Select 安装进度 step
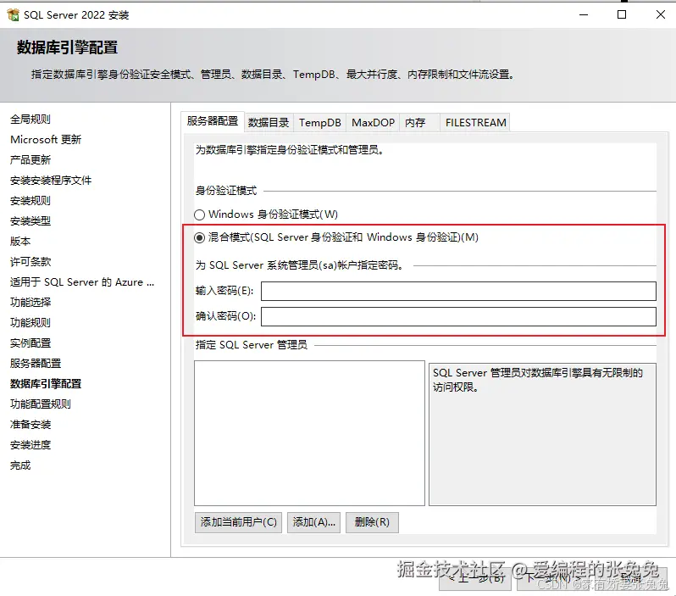The width and height of the screenshot is (676, 596). [30, 444]
